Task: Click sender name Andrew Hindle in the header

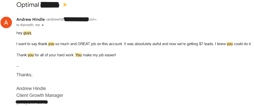Action: pos(30,19)
